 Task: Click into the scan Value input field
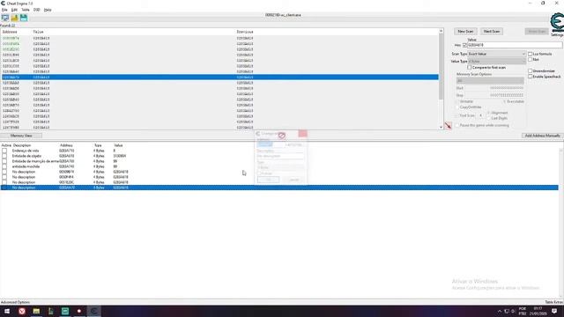tap(515, 45)
